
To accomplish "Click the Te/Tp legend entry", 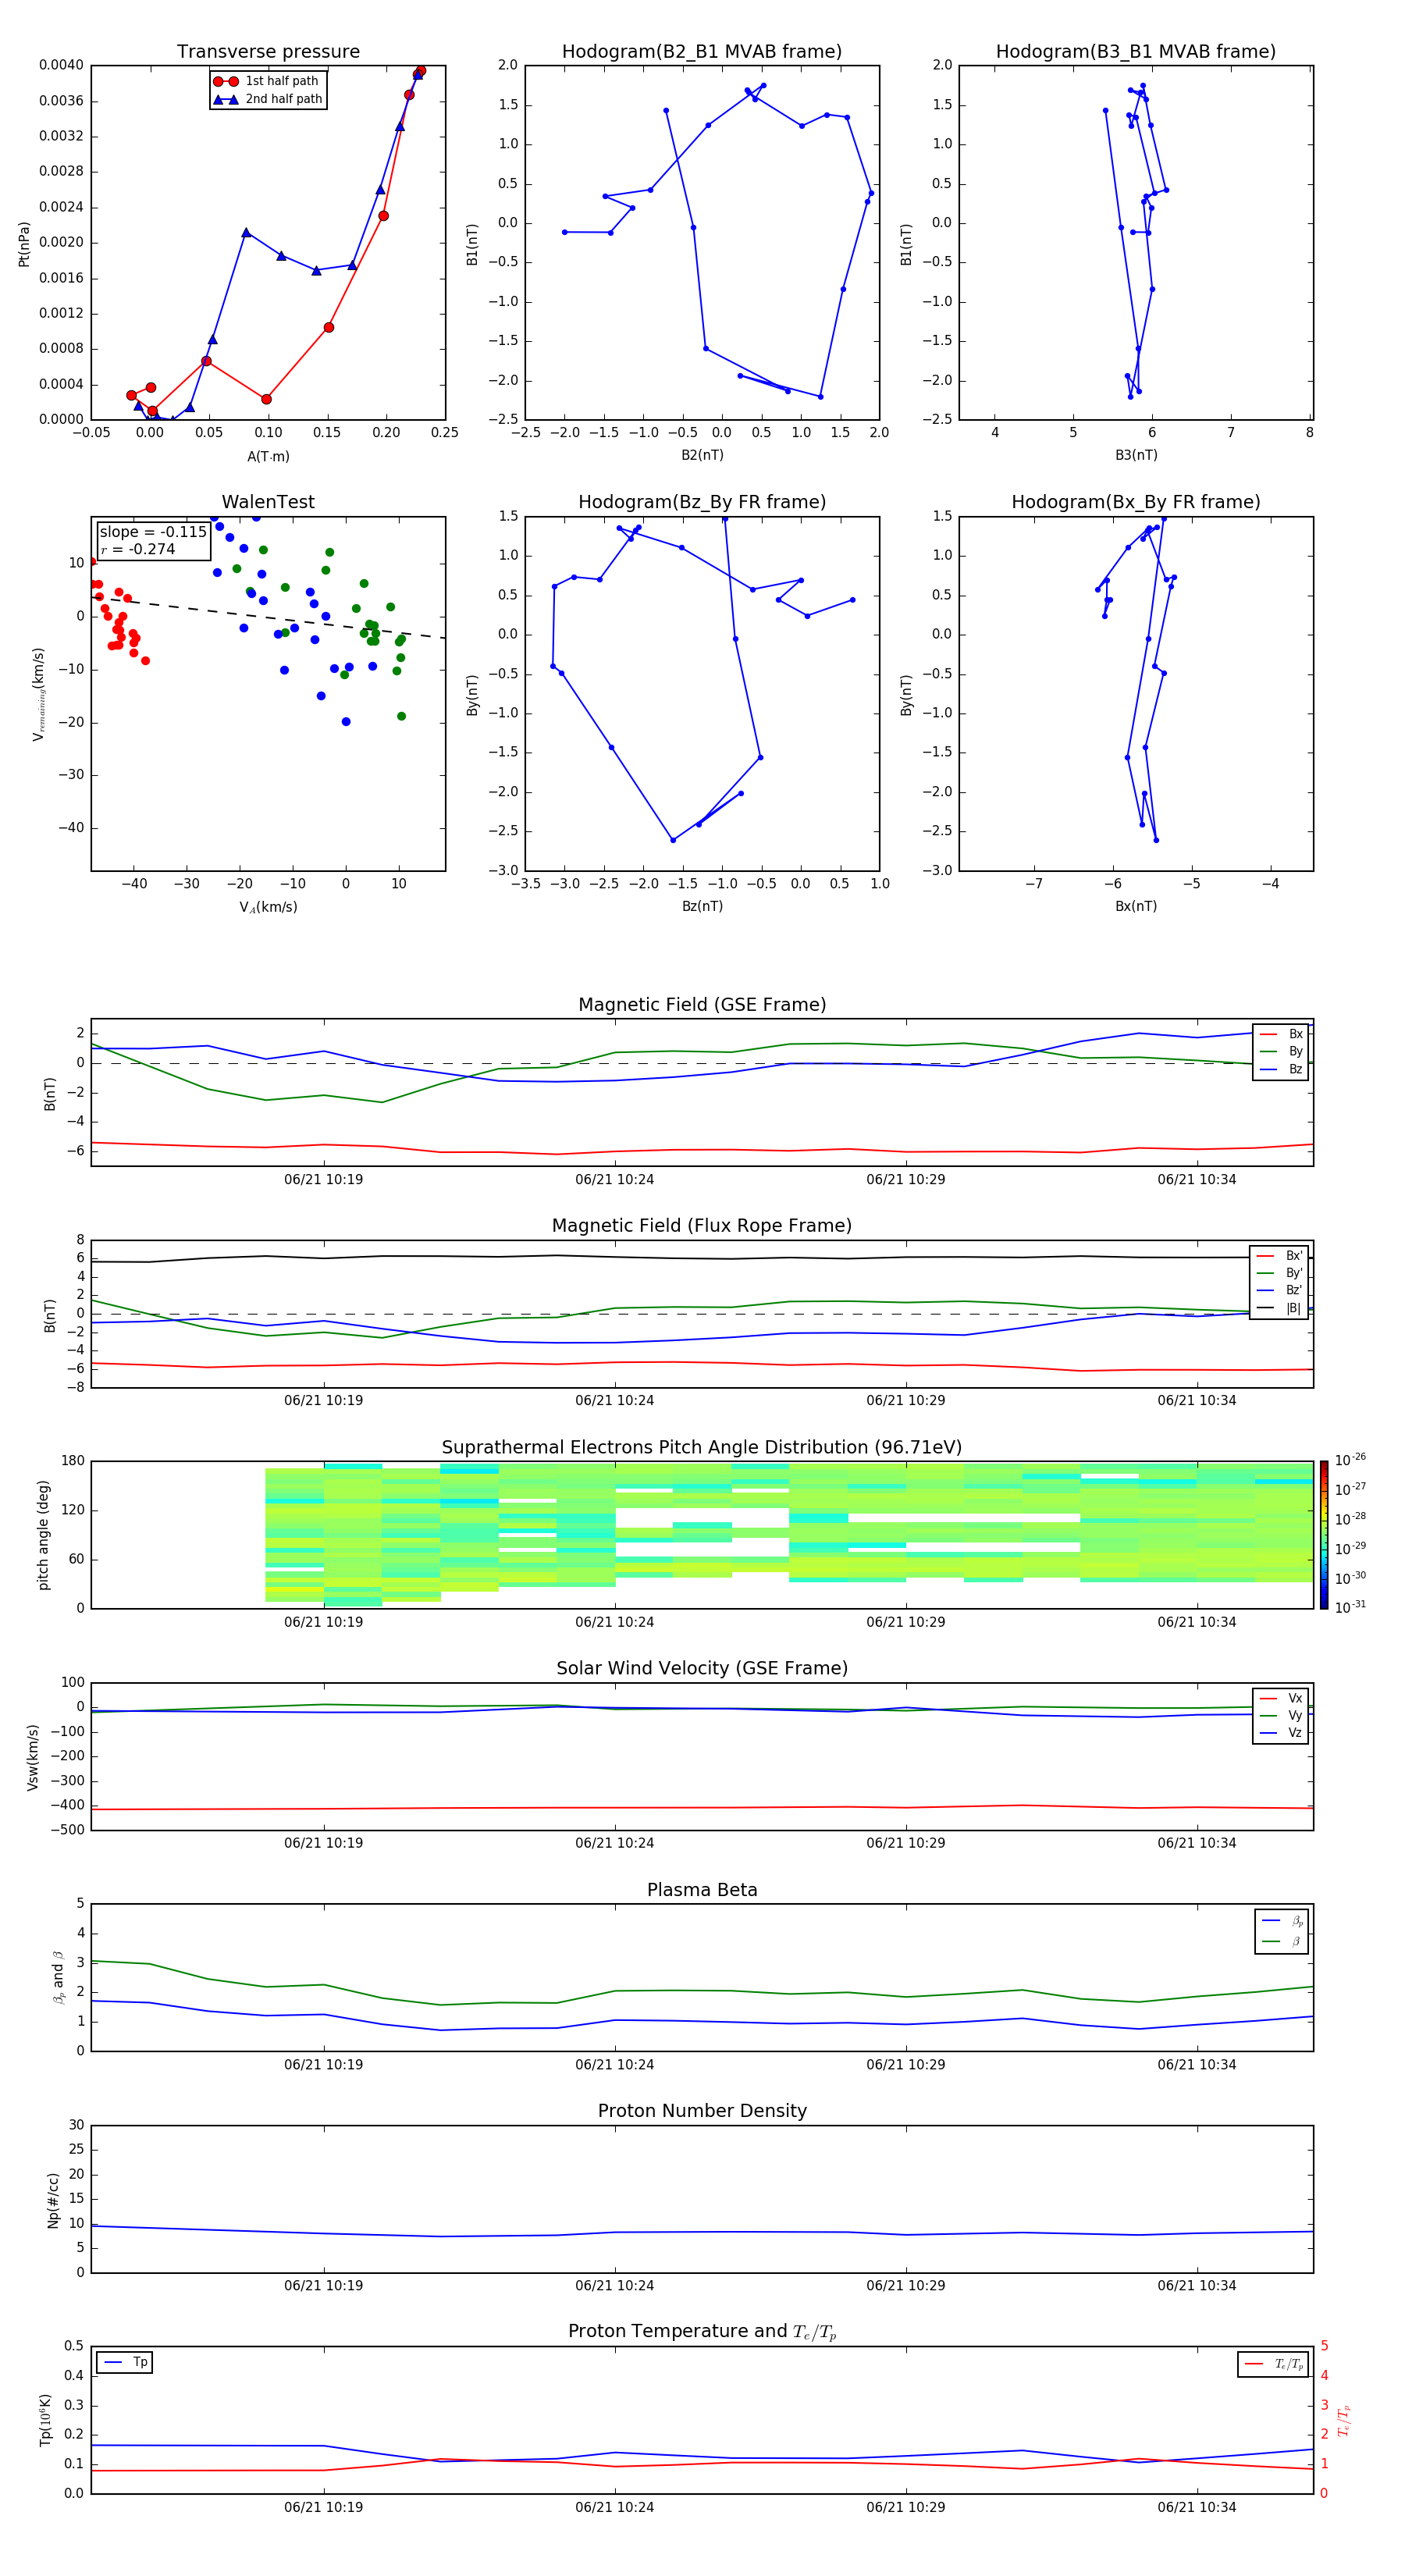I will coord(1273,2364).
